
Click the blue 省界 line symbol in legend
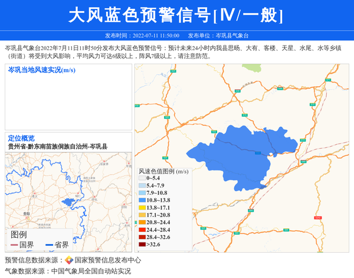(48, 245)
